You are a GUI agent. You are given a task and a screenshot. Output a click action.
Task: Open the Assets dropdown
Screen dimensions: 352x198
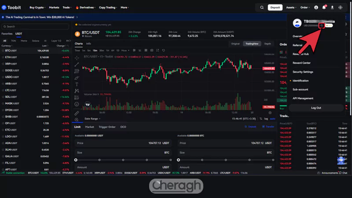[291, 7]
